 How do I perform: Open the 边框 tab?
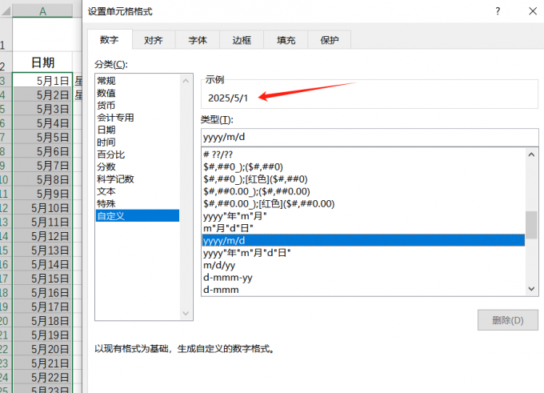[242, 40]
